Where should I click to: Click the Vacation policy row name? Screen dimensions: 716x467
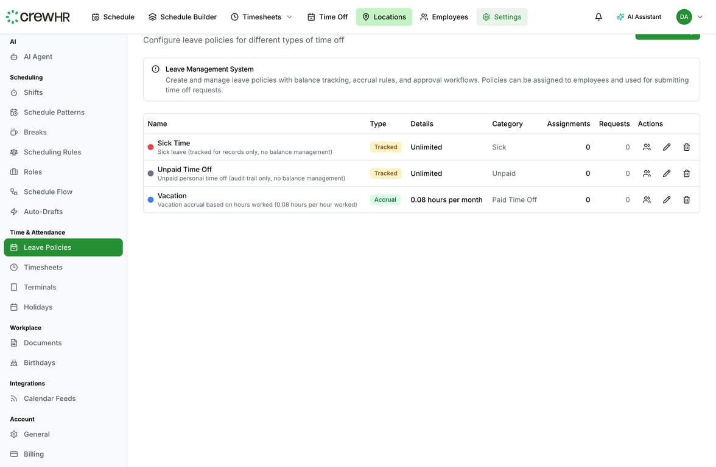point(172,196)
